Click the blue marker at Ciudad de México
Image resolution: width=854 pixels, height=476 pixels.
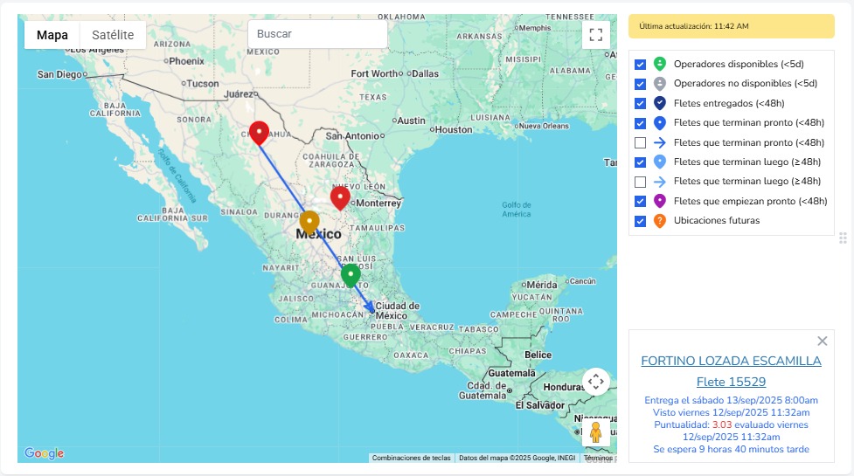click(373, 309)
